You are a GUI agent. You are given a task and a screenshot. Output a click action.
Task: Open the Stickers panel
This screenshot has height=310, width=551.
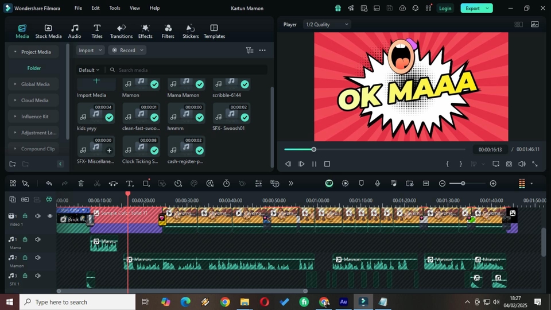point(191,32)
